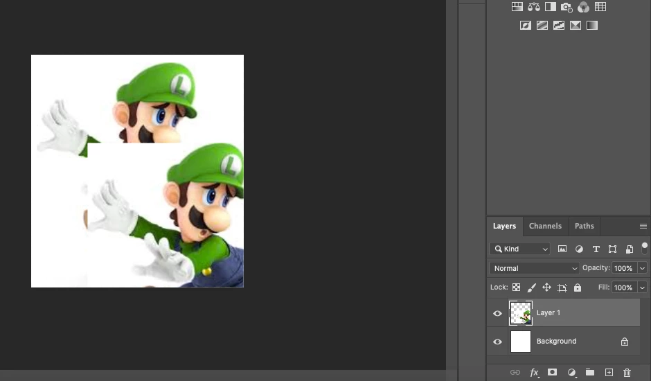Screen dimensions: 651x381
Task: Click the Luigi image on the canvas
Action: (137, 171)
